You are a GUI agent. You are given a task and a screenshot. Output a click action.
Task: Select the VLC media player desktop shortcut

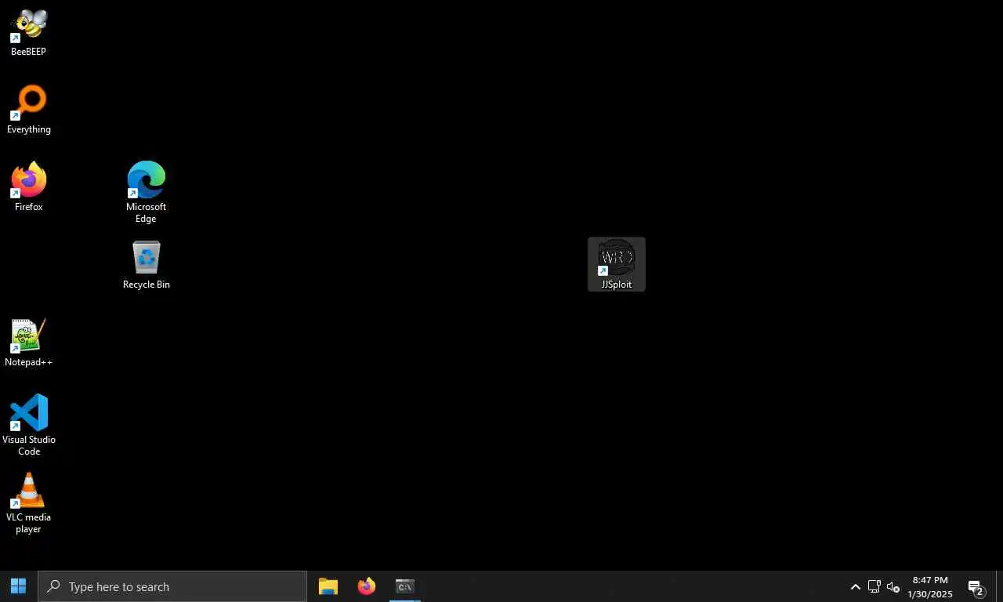point(29,503)
